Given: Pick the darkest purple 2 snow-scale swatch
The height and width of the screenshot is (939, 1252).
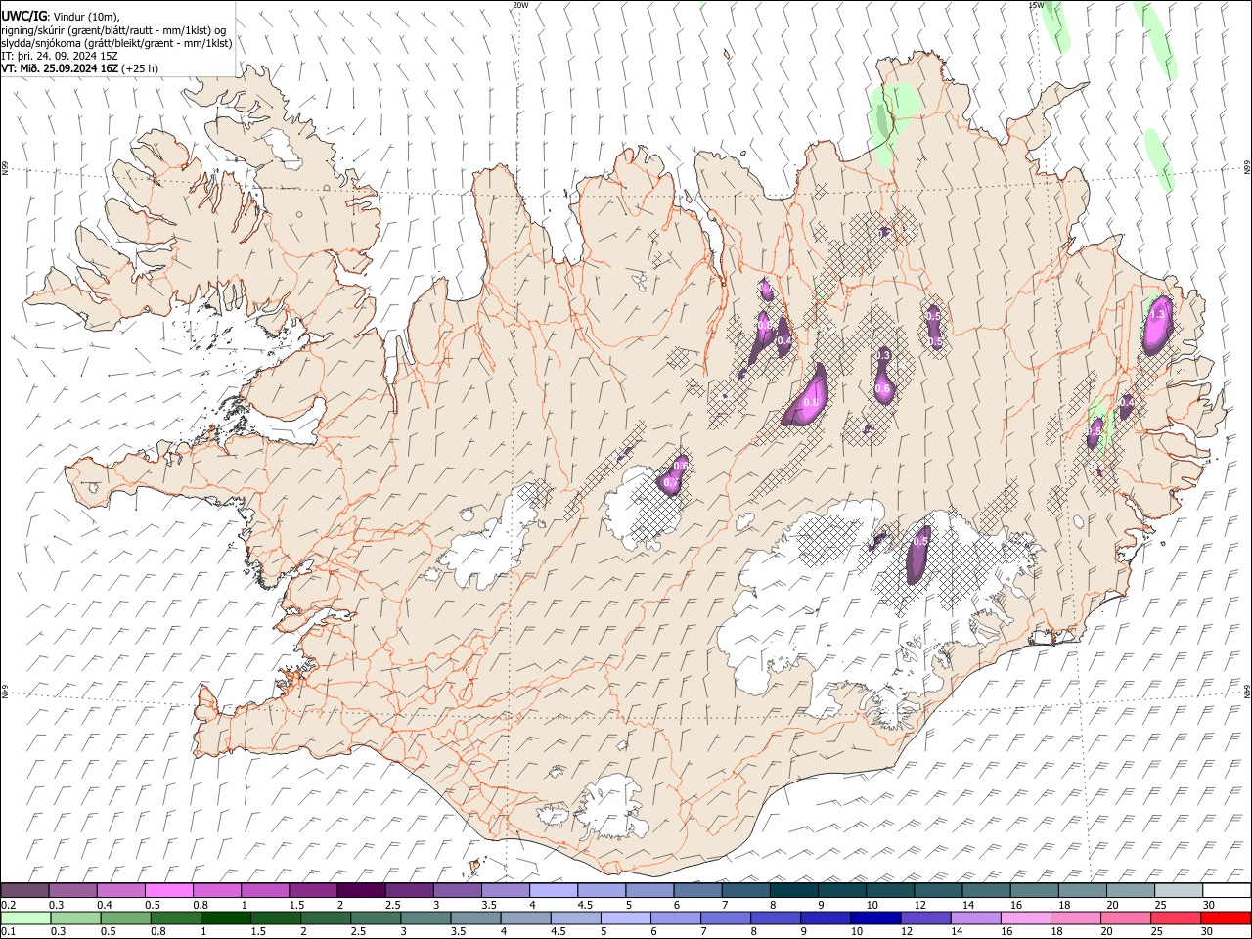Looking at the screenshot, I should coord(361,891).
